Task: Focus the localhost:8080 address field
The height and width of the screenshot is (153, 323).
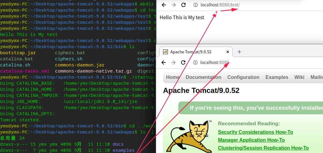Action: (215, 62)
